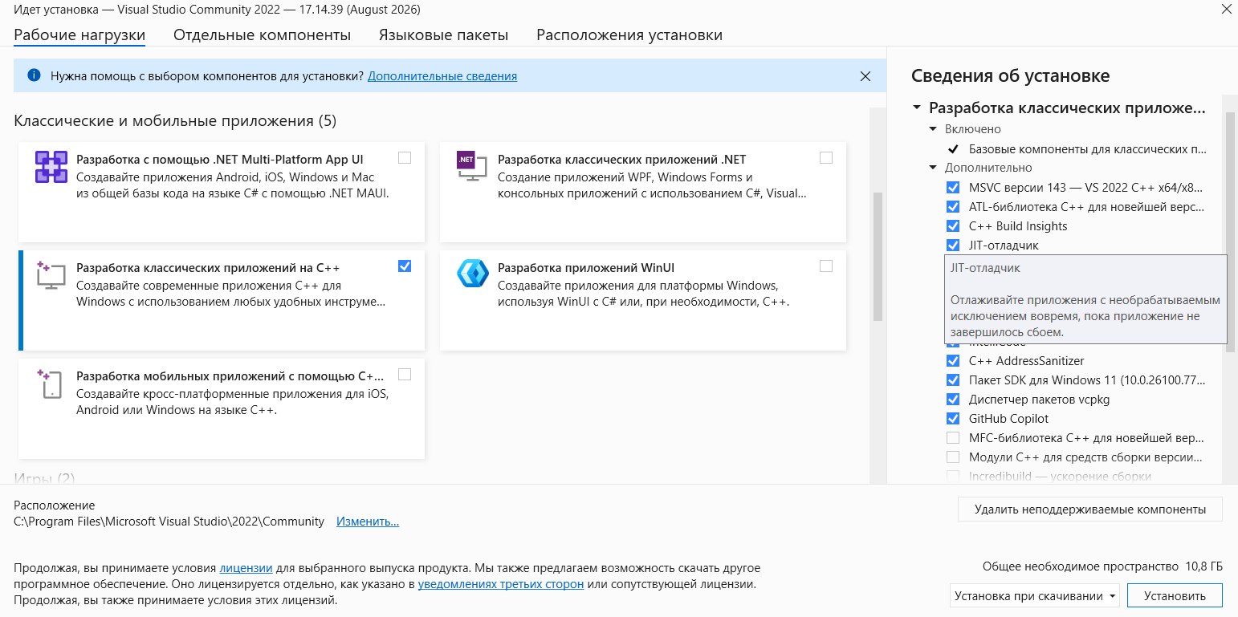Collapse the 'Дополнительно' group
This screenshot has height=617, width=1238.
933,168
